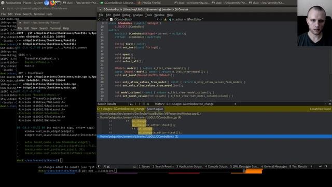This screenshot has height=187, width=332.
Task: Open File menu in ChanViewer terminal
Action: click(x=4, y=14)
